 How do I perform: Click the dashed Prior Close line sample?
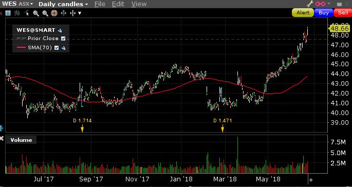(21, 39)
